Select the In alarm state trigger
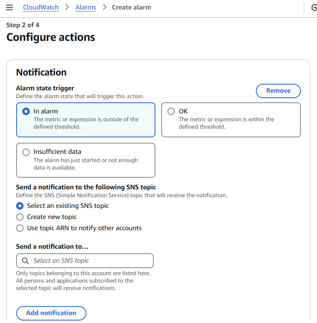The height and width of the screenshot is (323, 317). point(26,111)
